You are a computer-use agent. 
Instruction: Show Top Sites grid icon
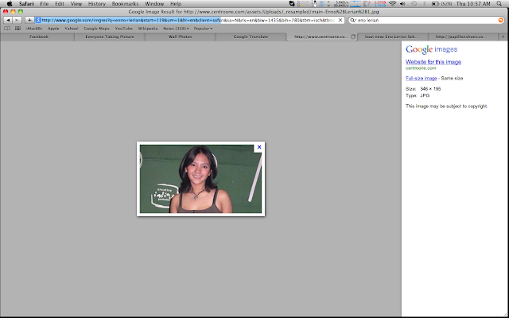[17, 29]
